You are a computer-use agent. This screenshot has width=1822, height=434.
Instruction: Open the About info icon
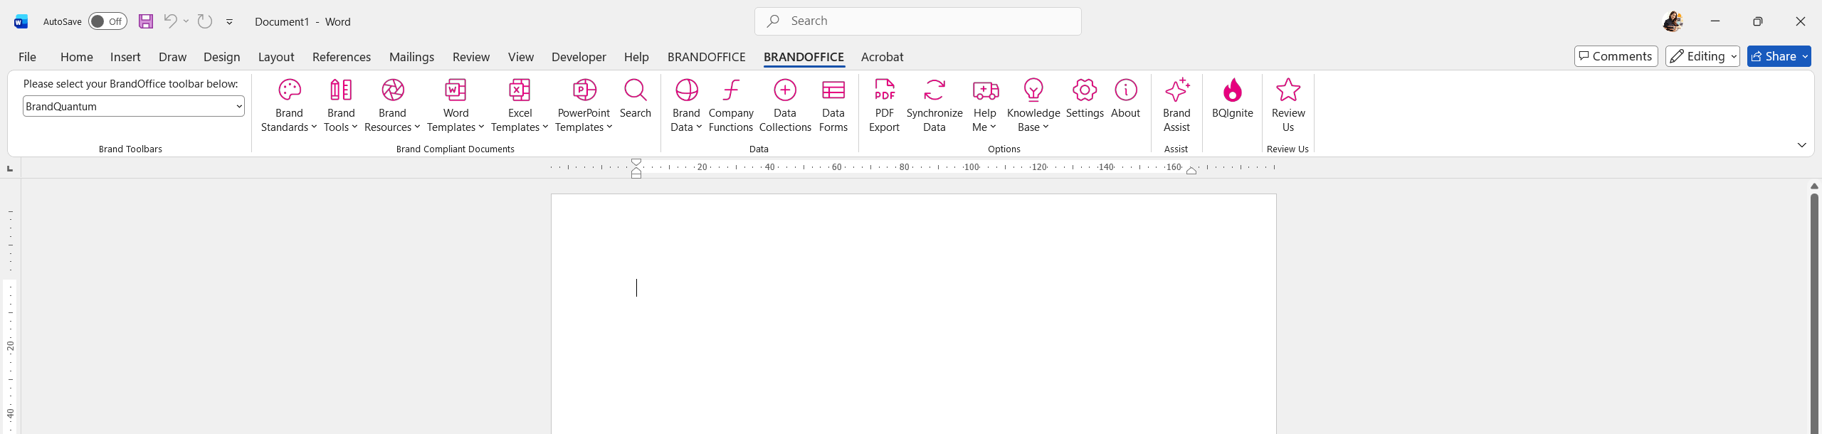1125,90
